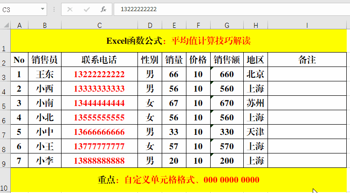Select column C header
This screenshot has height=193, width=350.
click(100, 25)
